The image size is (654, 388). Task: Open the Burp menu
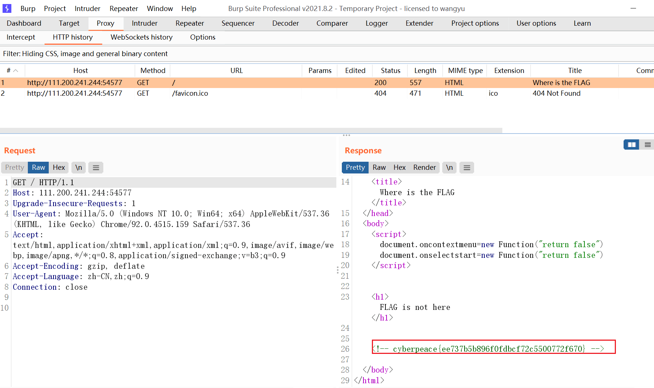(28, 8)
